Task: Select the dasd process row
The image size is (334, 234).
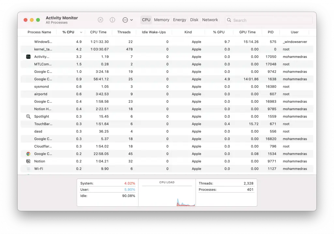Action: click(167, 131)
